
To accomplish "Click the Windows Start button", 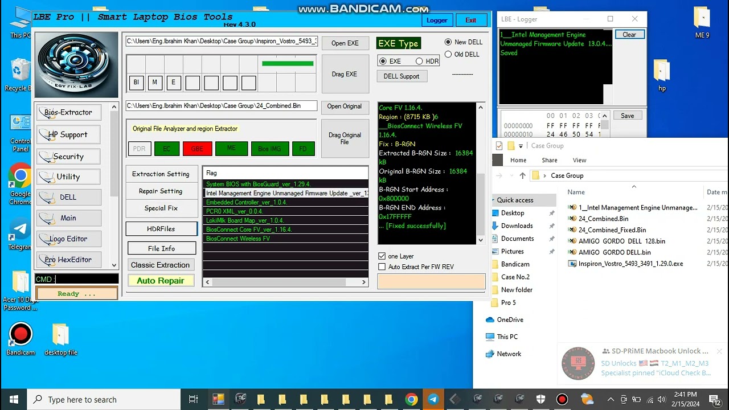I will (14, 399).
